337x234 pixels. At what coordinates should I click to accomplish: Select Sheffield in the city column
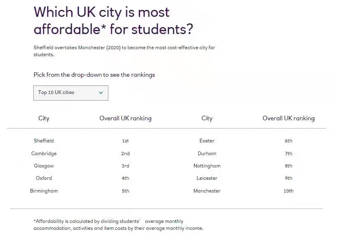tap(44, 141)
